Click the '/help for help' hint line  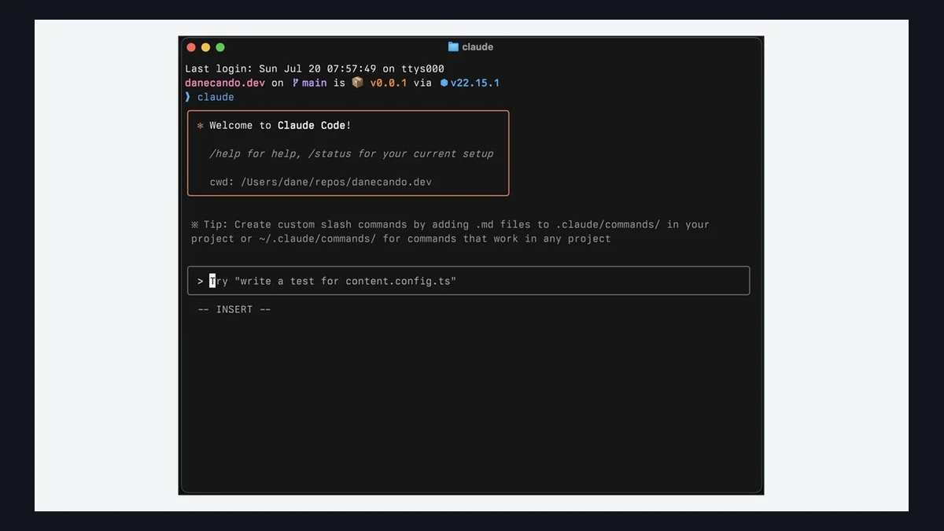tap(352, 154)
